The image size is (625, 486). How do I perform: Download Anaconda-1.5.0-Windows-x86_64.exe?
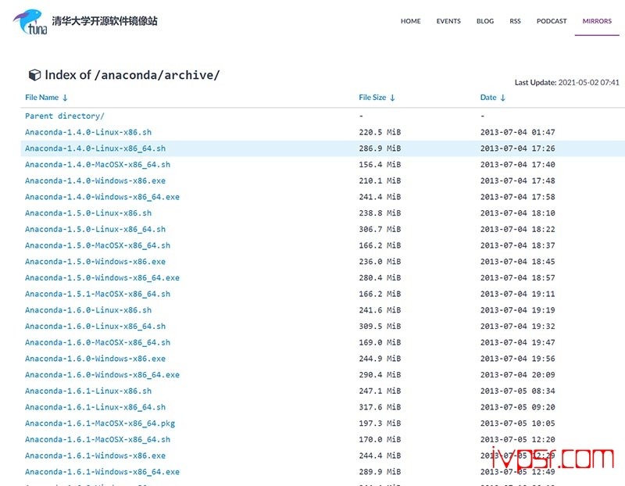[102, 278]
